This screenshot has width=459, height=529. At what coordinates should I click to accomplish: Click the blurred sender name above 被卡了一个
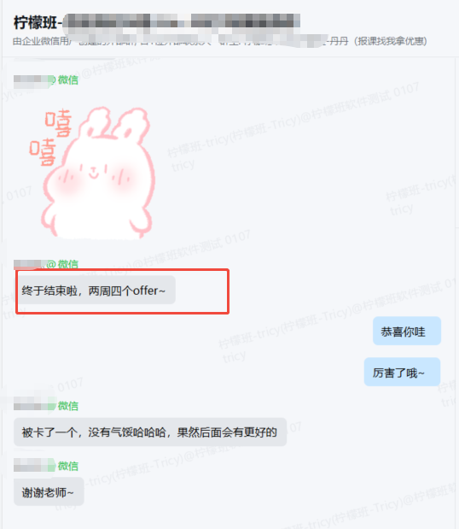(33, 406)
